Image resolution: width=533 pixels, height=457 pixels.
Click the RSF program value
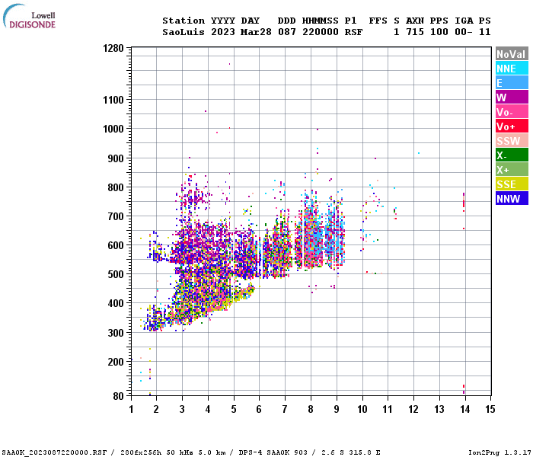coord(353,32)
